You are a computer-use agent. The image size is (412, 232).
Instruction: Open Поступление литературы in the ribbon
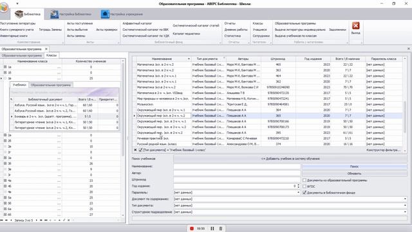[17, 23]
